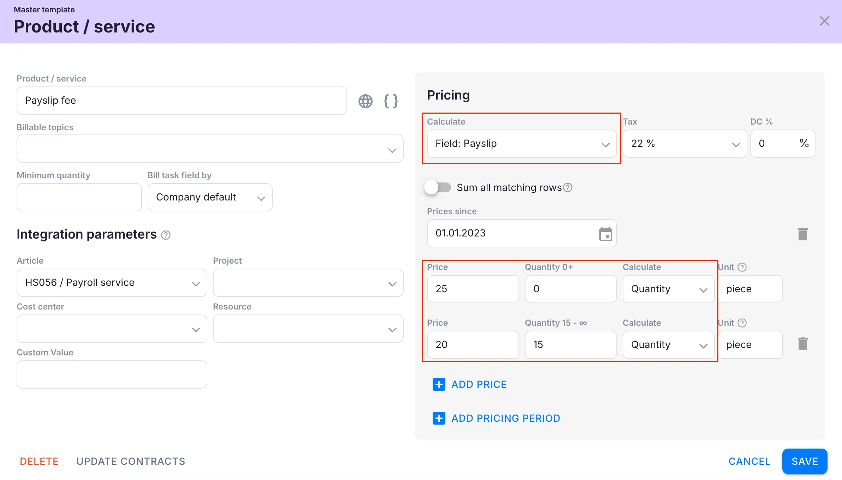842x480 pixels.
Task: Click the curly braces variables icon
Action: click(x=391, y=101)
